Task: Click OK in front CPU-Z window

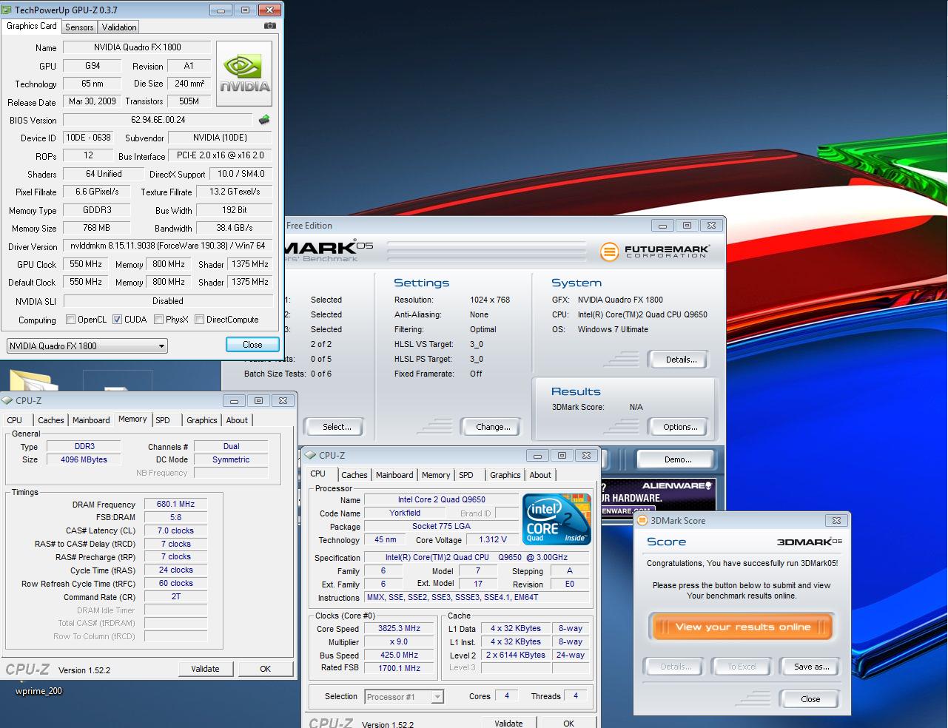Action: pos(568,723)
